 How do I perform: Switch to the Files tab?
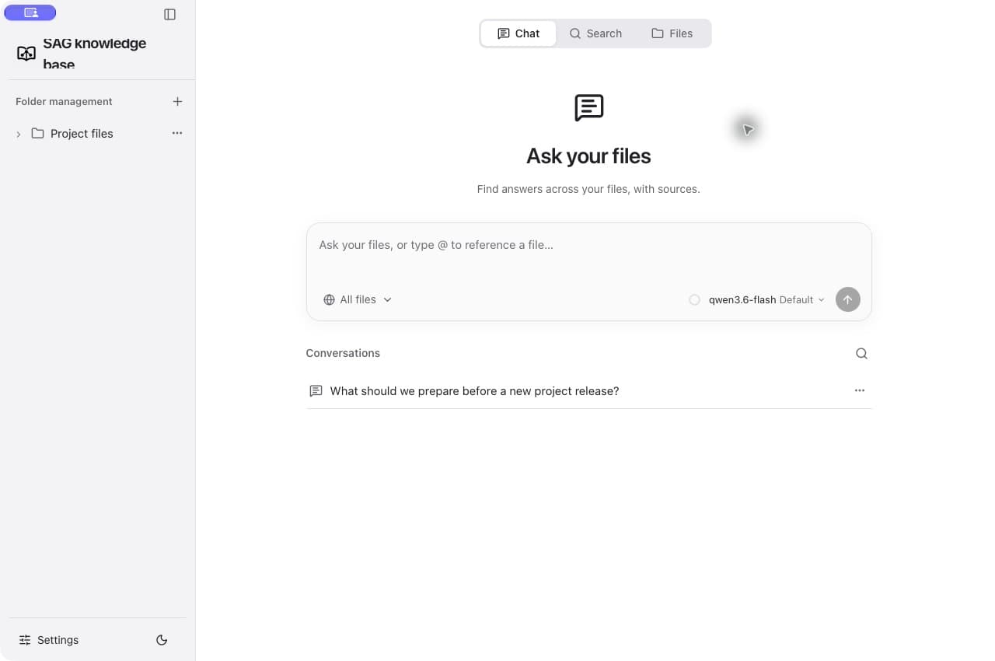(x=672, y=33)
